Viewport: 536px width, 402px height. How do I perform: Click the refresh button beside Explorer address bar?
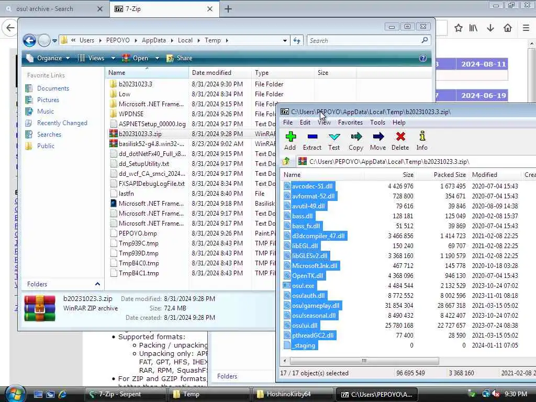[x=297, y=41]
